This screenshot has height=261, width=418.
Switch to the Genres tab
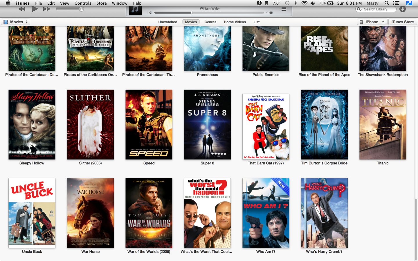click(210, 22)
